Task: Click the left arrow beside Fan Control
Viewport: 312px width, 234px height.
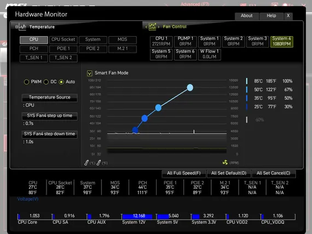Action: pos(146,27)
